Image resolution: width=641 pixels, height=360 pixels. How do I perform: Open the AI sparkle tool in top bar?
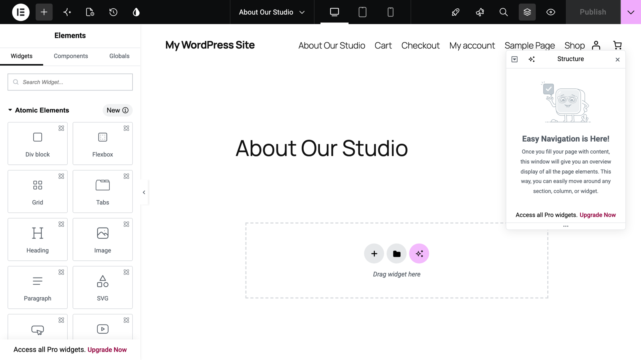click(67, 12)
